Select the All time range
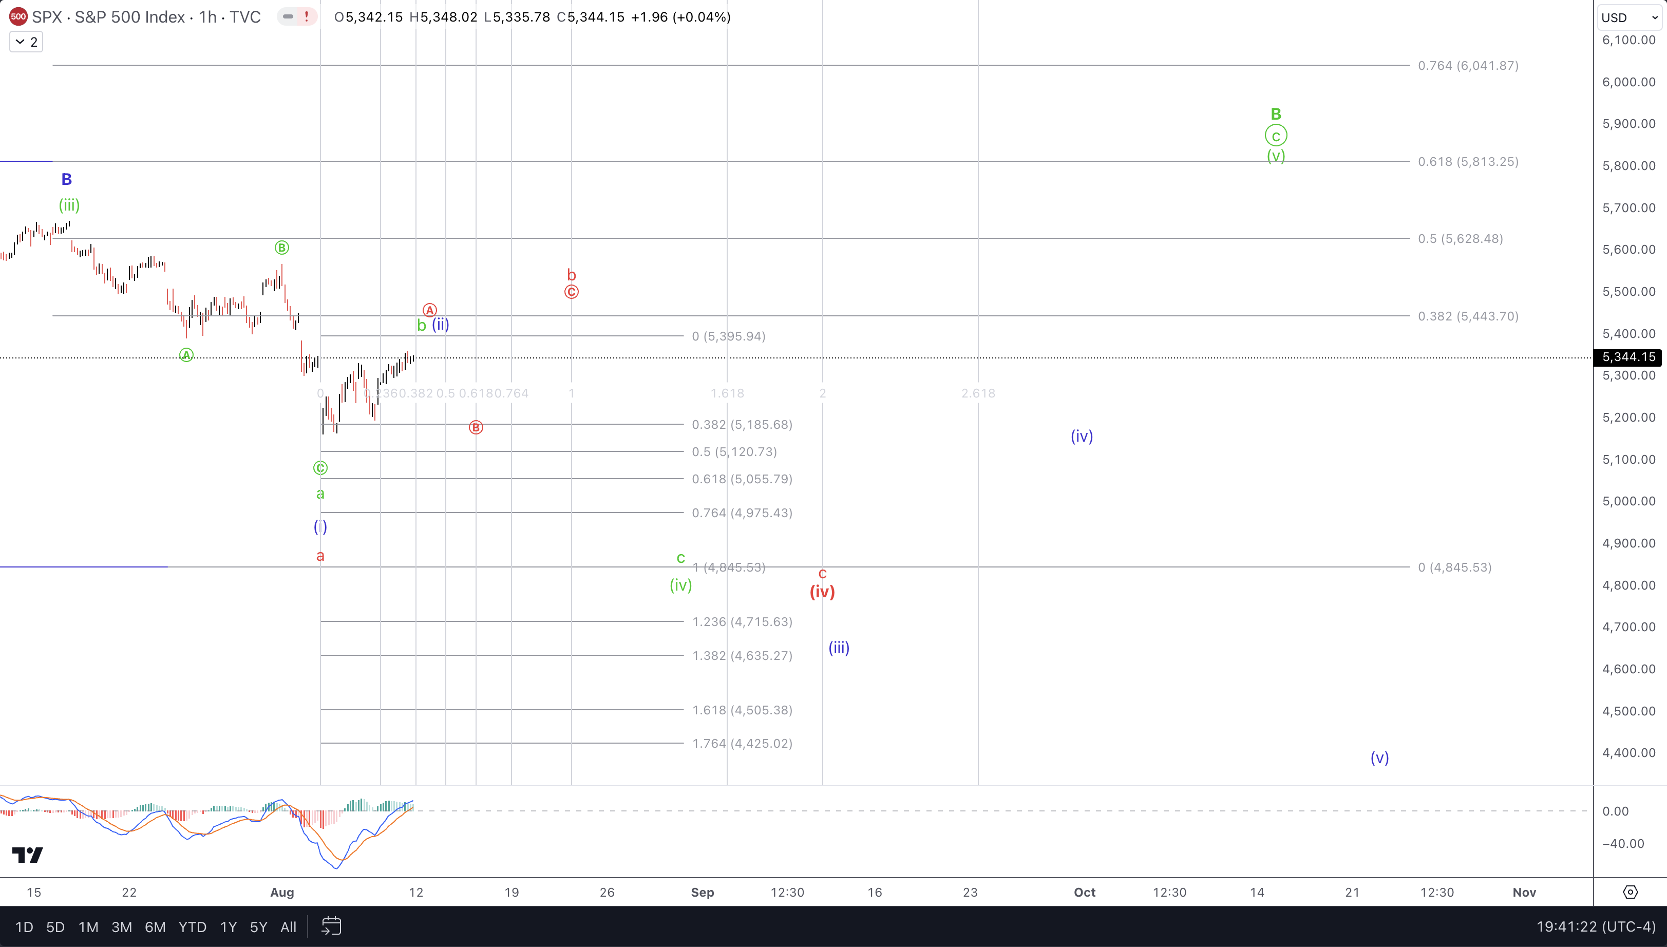 288,927
